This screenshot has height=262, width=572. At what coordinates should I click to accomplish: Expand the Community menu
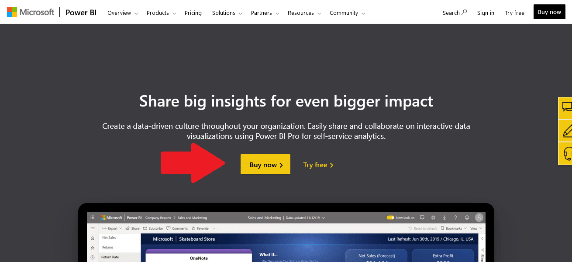[x=347, y=13]
